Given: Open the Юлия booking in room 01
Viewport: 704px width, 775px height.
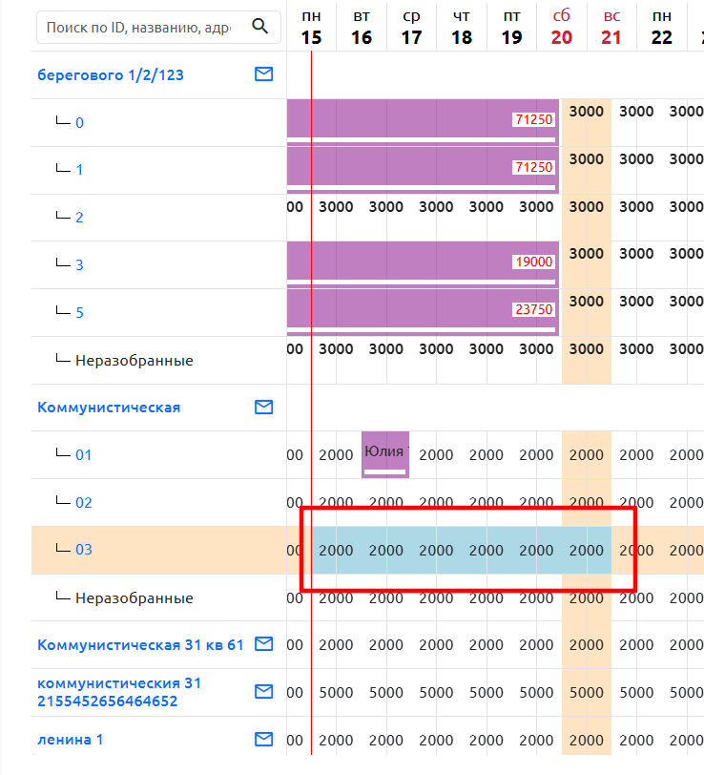Looking at the screenshot, I should click(385, 454).
